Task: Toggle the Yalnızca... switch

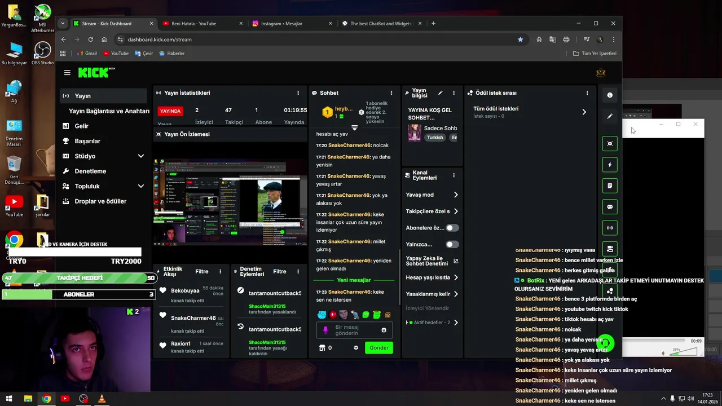Action: pyautogui.click(x=452, y=244)
